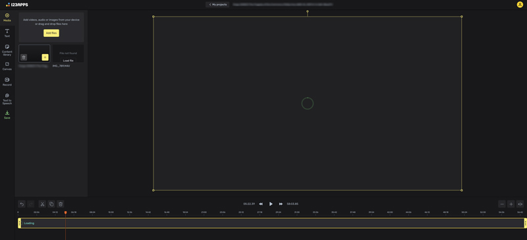Open the Content library panel
This screenshot has height=240, width=527.
click(x=7, y=50)
